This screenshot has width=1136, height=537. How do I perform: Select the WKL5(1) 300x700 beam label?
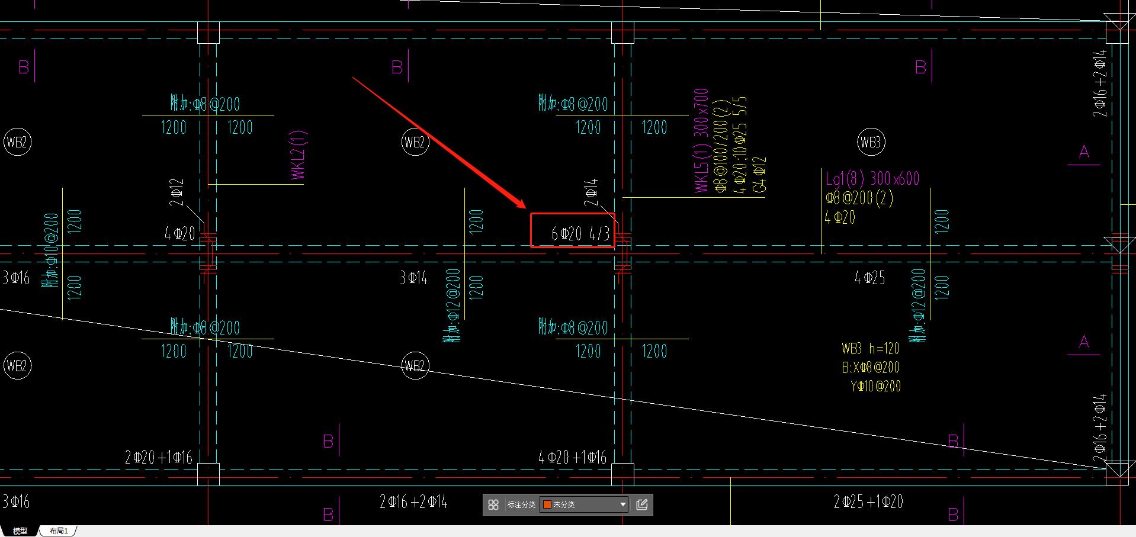coord(701,141)
